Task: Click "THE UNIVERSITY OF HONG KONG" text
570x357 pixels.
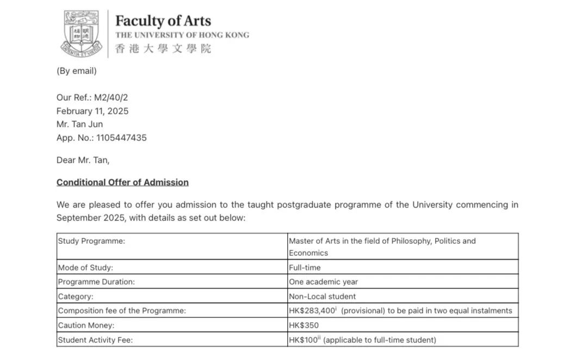Action: 182,35
